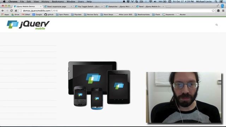Go to the browser home page
The width and height of the screenshot is (226, 127).
[x=16, y=11]
